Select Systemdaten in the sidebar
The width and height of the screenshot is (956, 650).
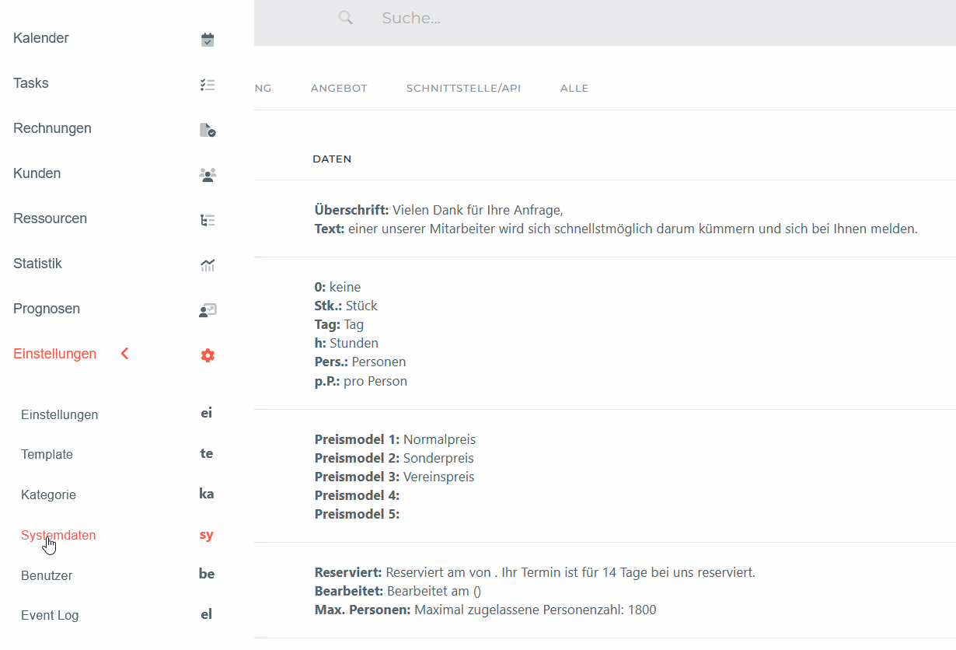coord(58,535)
